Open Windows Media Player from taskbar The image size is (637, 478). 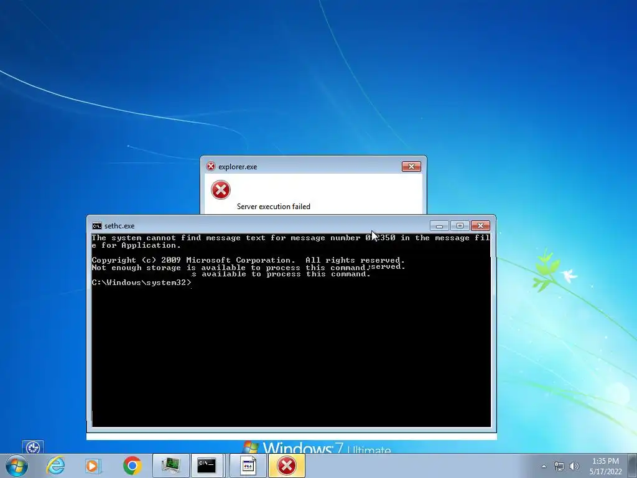93,466
